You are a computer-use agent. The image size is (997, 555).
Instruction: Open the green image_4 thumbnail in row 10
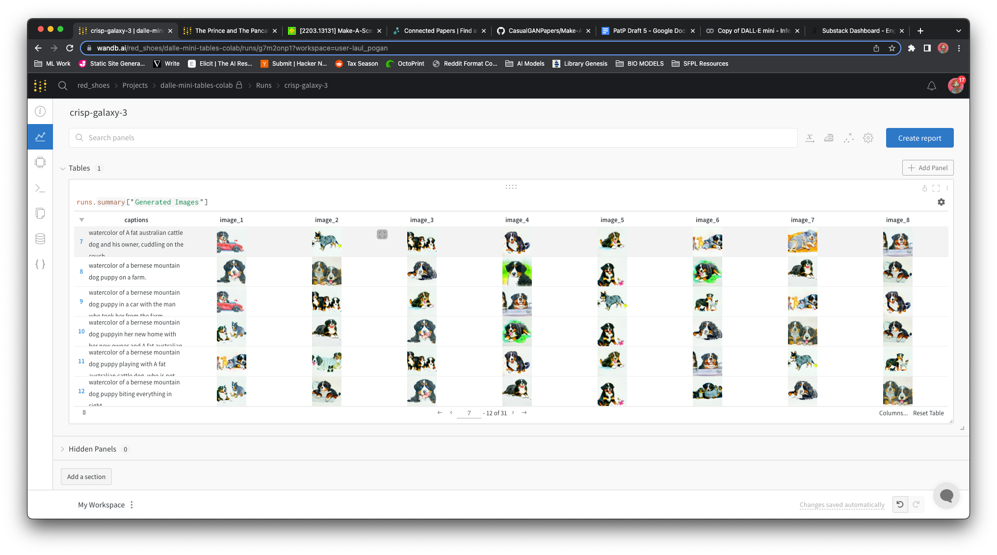click(517, 331)
